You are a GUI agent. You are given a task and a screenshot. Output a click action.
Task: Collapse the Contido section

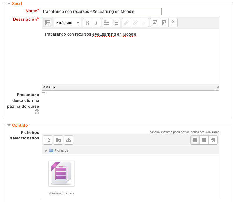click(x=9, y=125)
